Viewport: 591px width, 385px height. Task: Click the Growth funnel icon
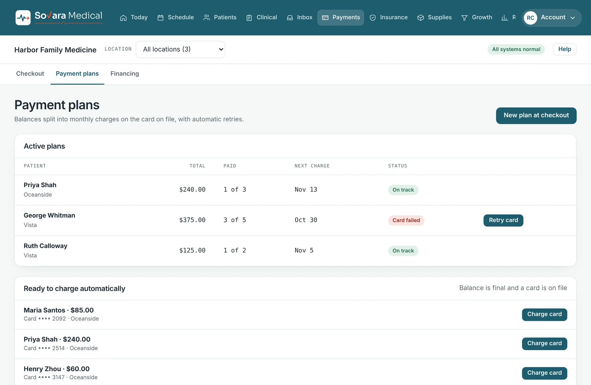click(x=464, y=18)
